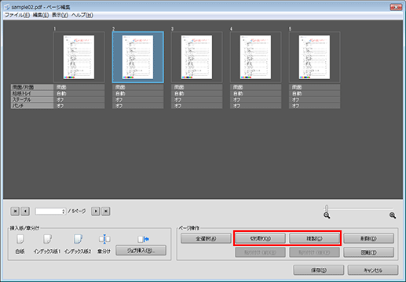
Task: Click the 全選択(A) select all button
Action: [x=206, y=238]
